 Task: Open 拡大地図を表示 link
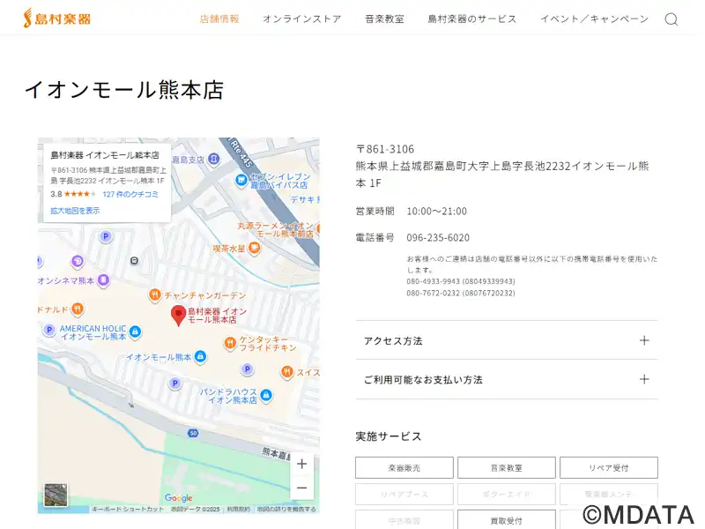pos(75,211)
